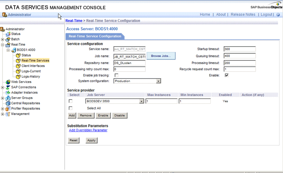This screenshot has width=283, height=173.
Task: Click the Queuing timeout field
Action: point(240,56)
